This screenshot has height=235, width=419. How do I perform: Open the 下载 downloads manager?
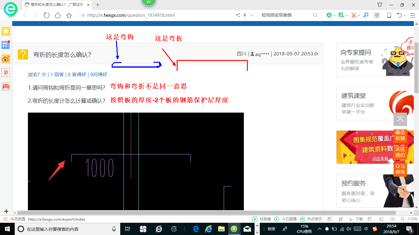coord(356,219)
